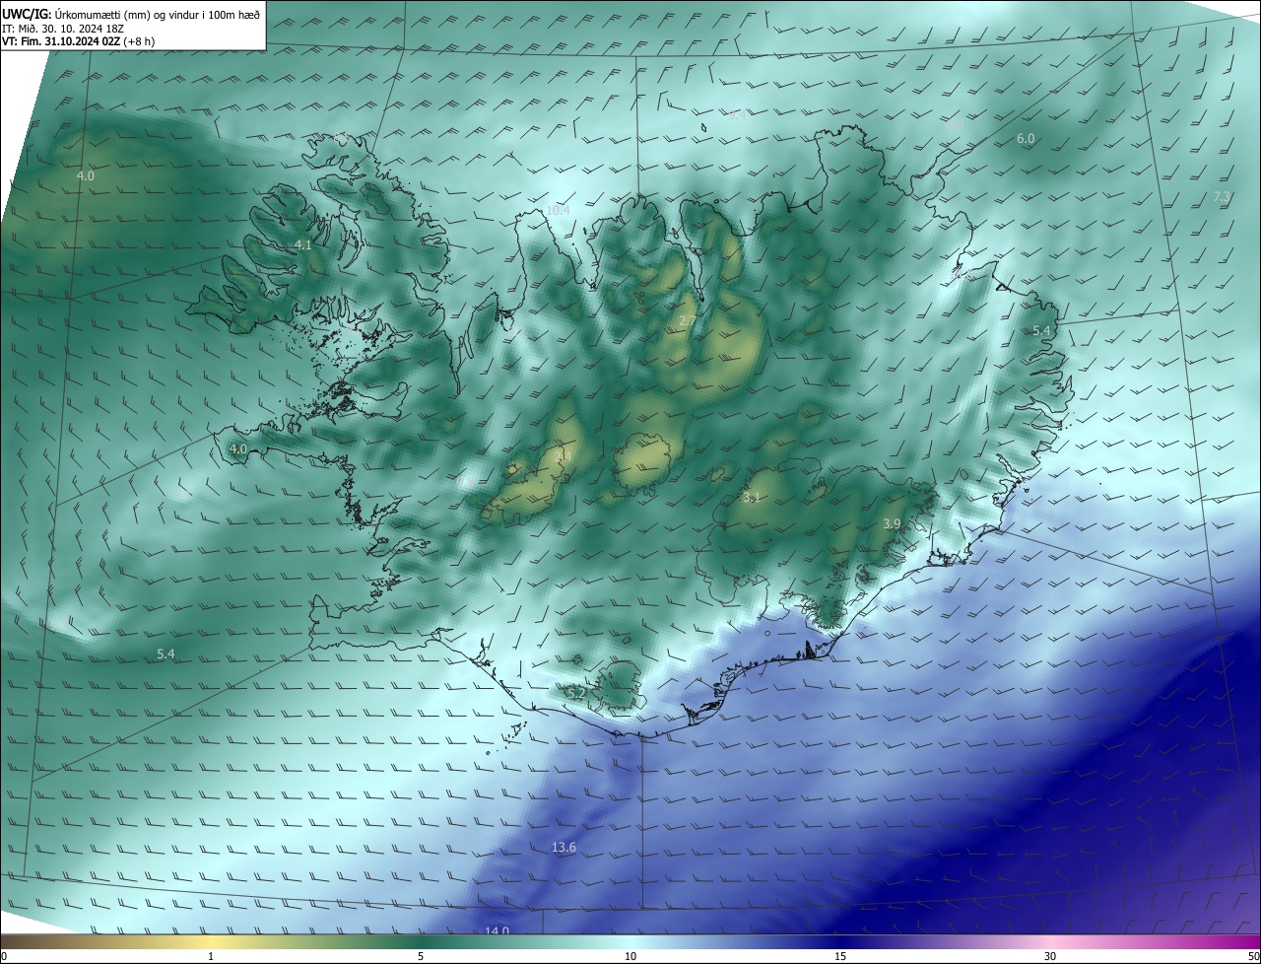This screenshot has height=964, width=1261.
Task: Click the '0' tick label on the color scale
Action: (4, 956)
